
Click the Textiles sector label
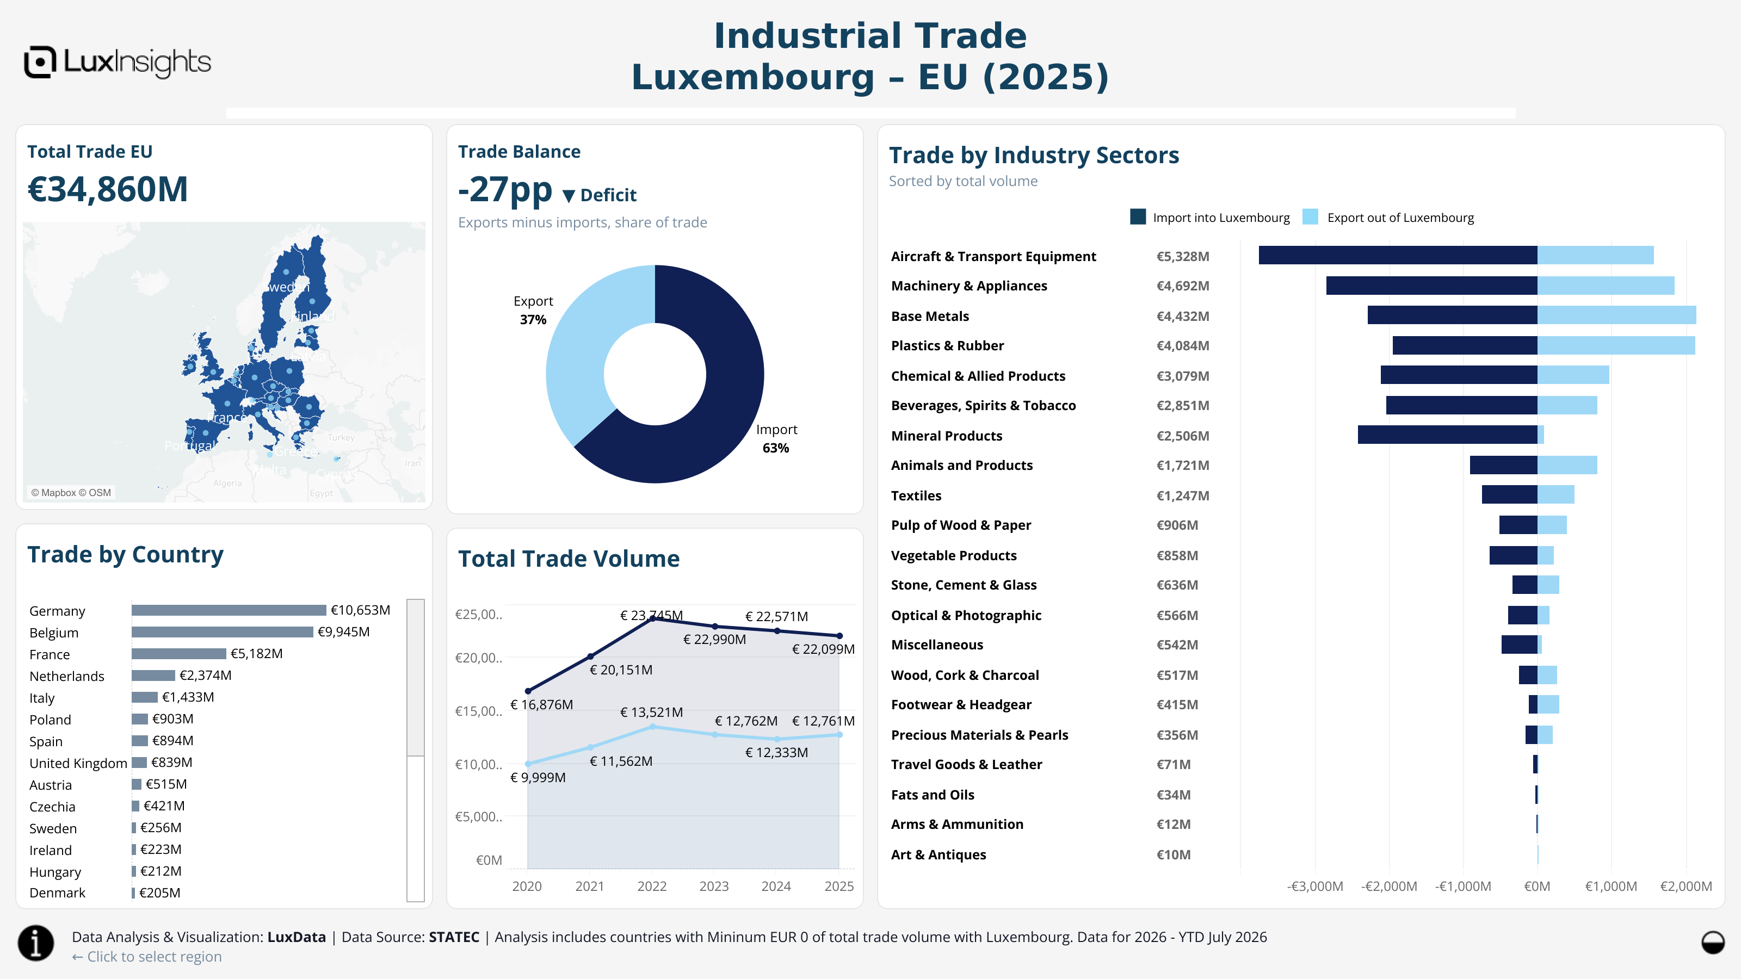(916, 496)
